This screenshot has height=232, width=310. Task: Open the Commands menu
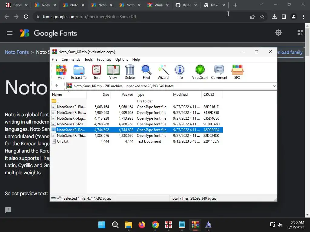[71, 60]
